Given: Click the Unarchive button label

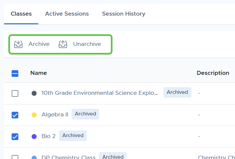Looking at the screenshot, I should [x=87, y=44].
